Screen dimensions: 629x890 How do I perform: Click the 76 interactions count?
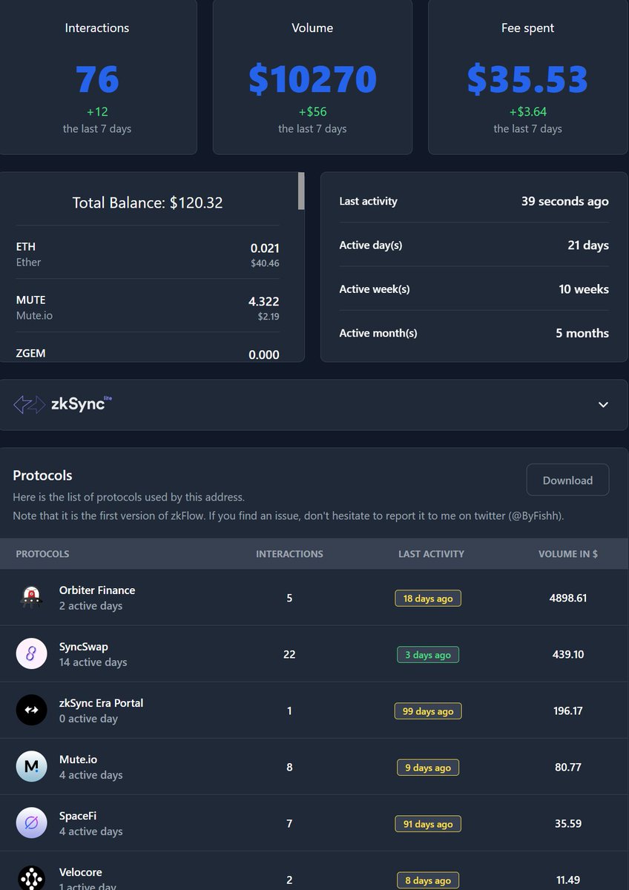coord(97,79)
